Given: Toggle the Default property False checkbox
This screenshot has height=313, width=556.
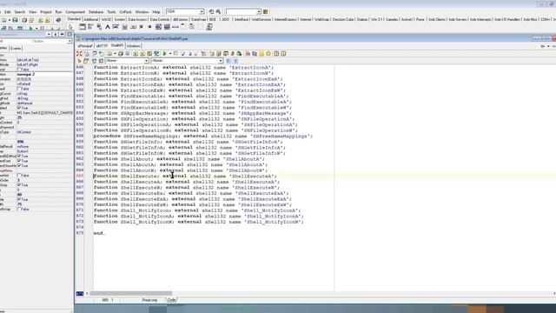Looking at the screenshot, I should (x=19, y=89).
